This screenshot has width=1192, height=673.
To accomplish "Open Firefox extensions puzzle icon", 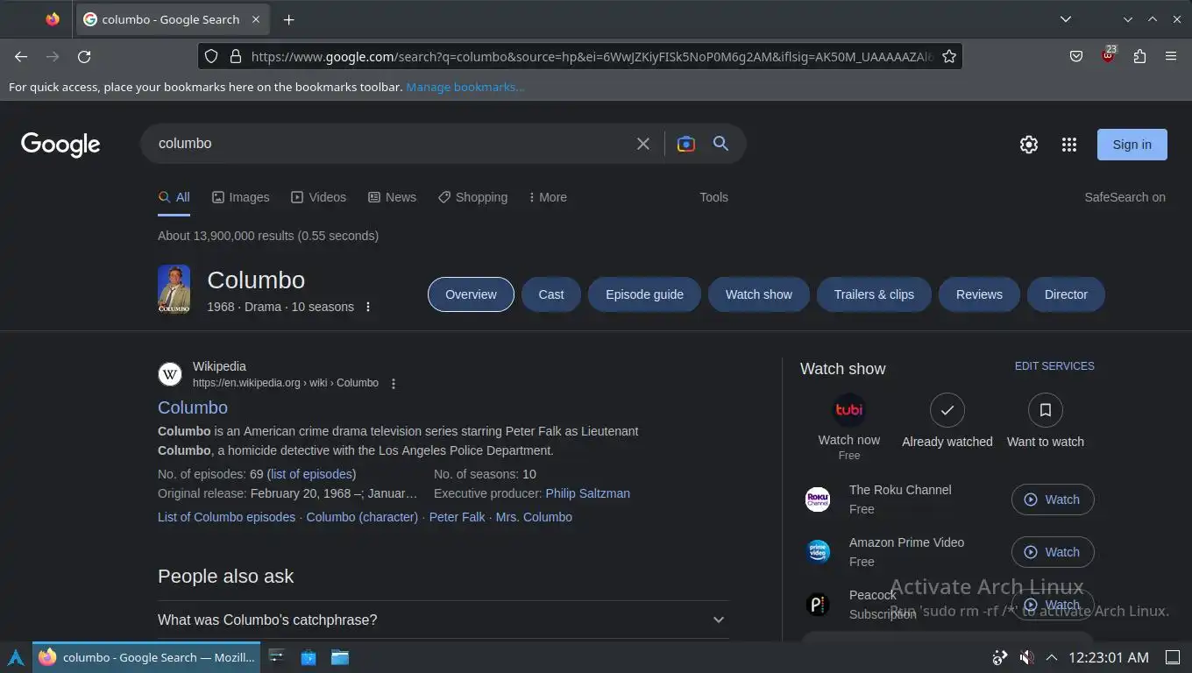I will tap(1139, 56).
